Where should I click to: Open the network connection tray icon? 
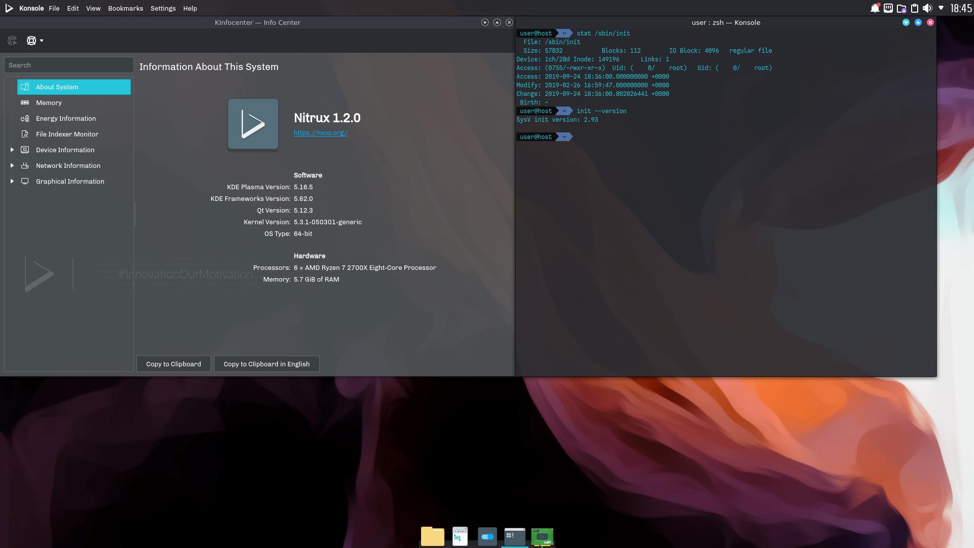coord(888,8)
